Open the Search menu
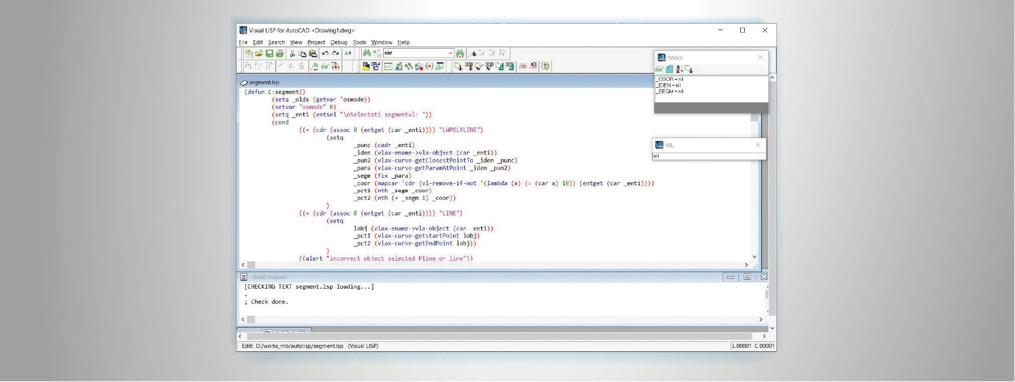The height and width of the screenshot is (382, 1015). click(276, 42)
